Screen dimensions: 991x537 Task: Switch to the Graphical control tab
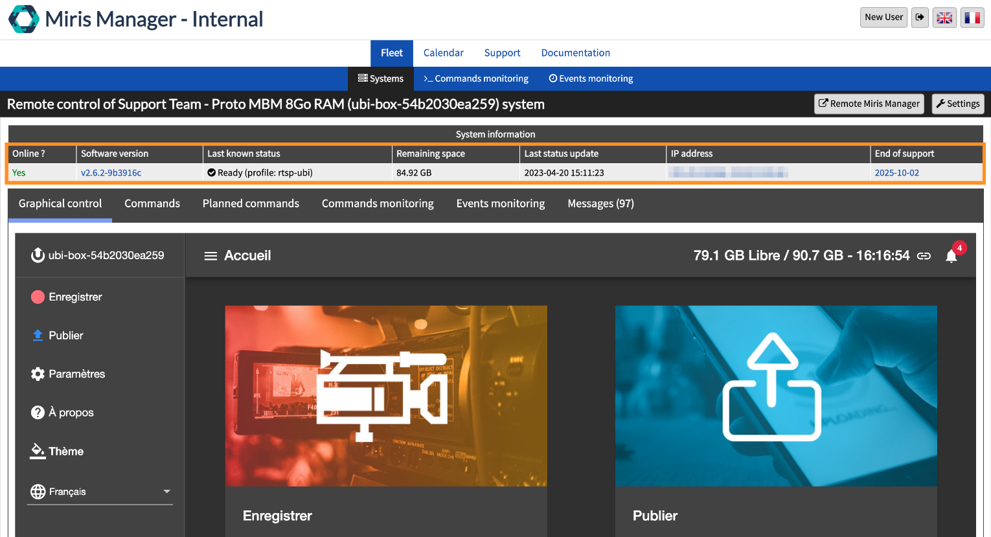[x=60, y=203]
